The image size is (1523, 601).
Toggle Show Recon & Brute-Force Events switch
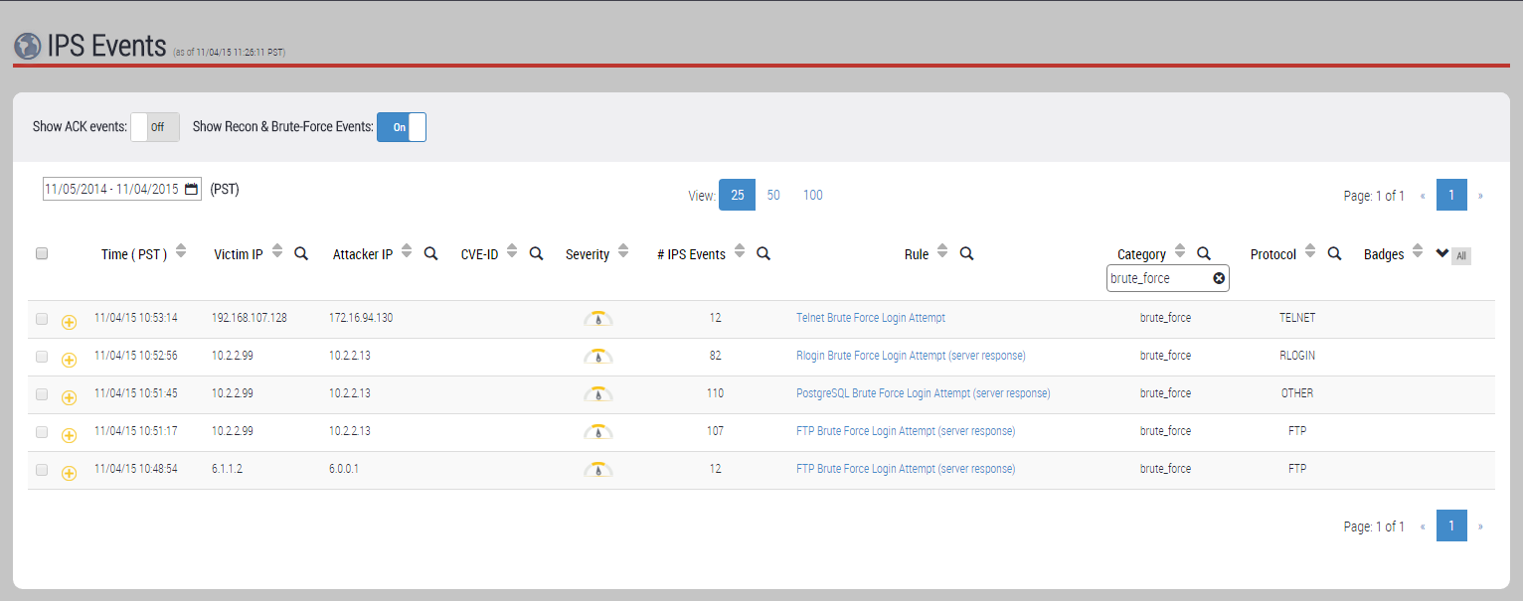[402, 127]
